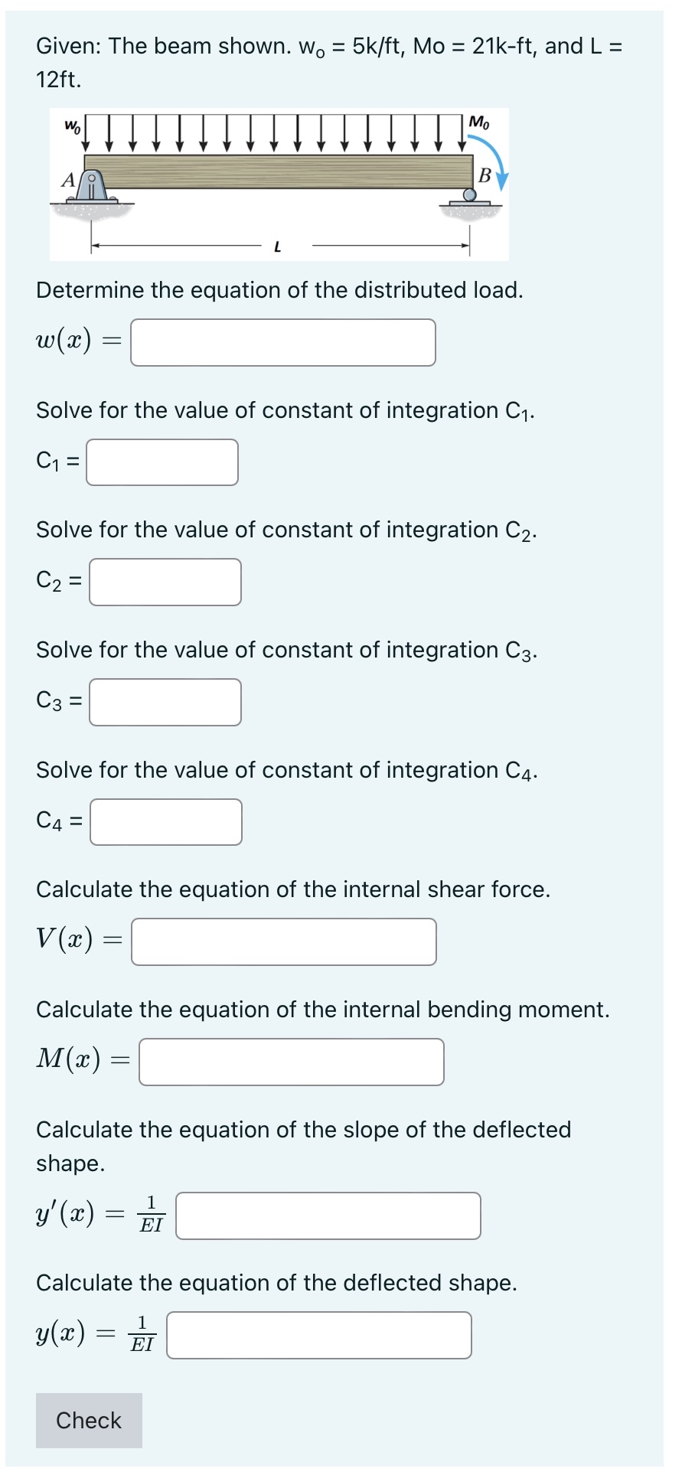The width and height of the screenshot is (682, 1475).
Task: Click the C1 constant input field
Action: (162, 462)
